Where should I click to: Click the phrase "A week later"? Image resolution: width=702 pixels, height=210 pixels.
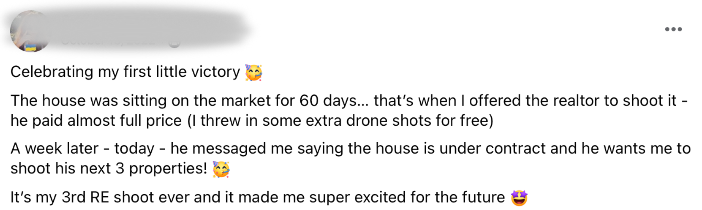pyautogui.click(x=54, y=149)
